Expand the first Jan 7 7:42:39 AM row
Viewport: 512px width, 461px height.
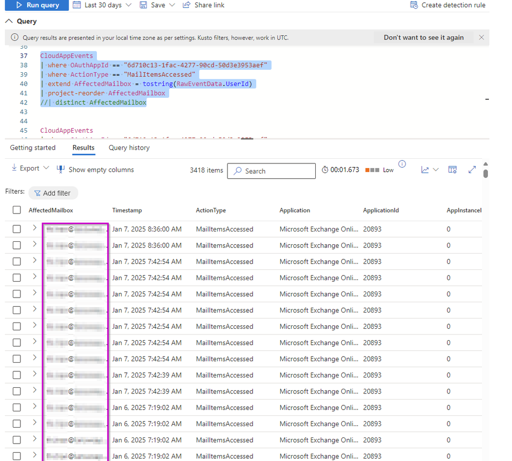coord(35,373)
